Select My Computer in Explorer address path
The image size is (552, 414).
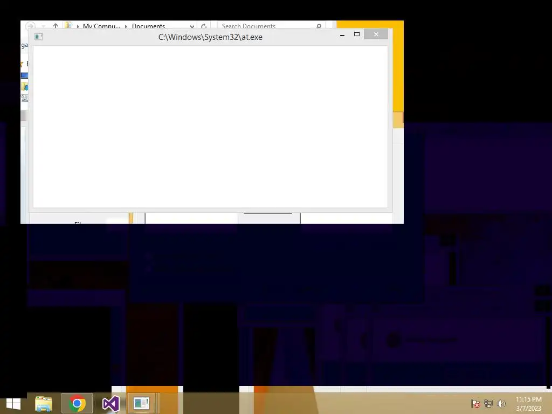101,26
